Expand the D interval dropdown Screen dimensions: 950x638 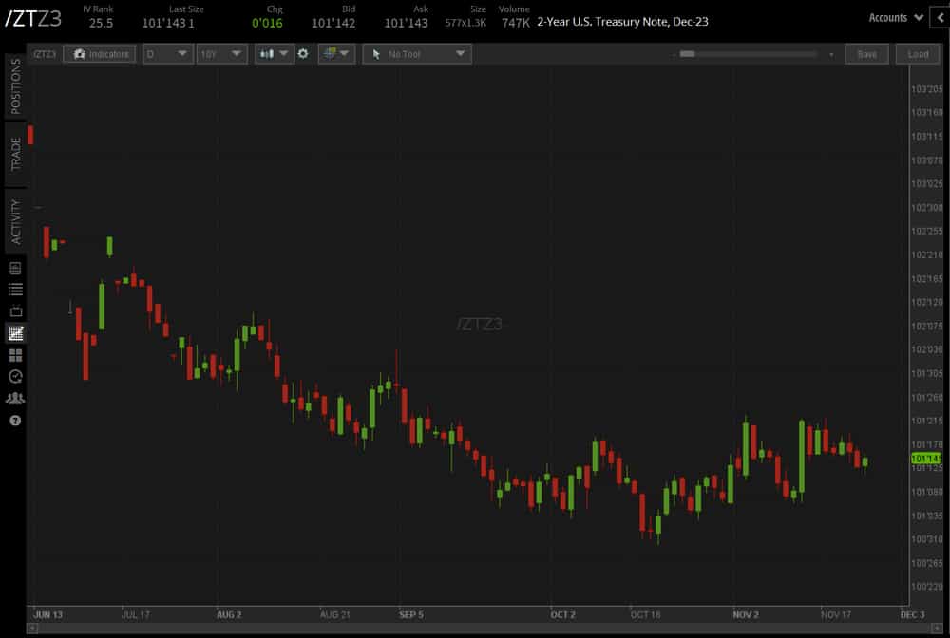(x=168, y=54)
